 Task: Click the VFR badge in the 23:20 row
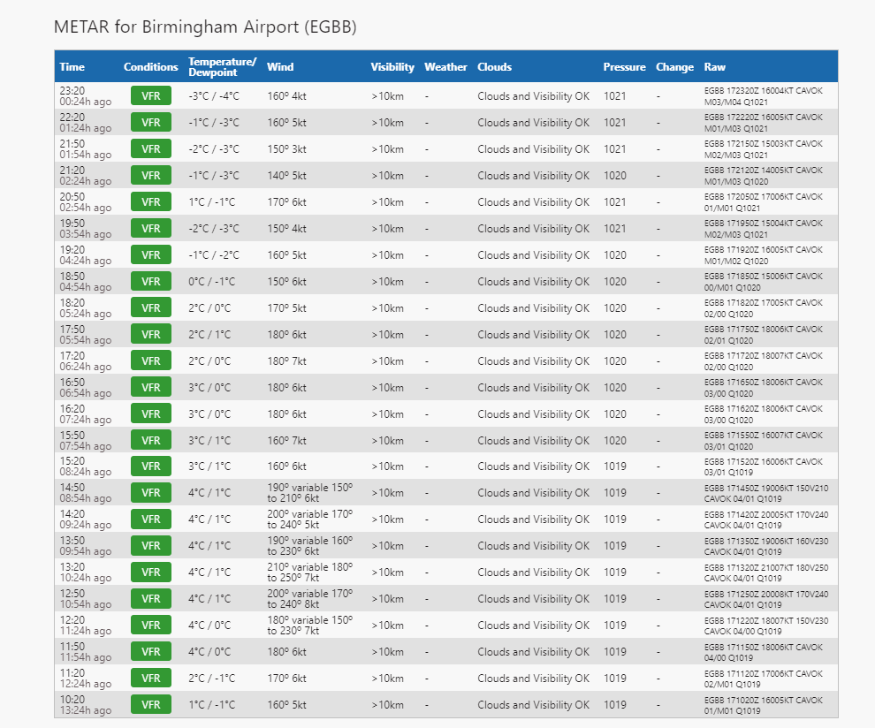[x=151, y=96]
